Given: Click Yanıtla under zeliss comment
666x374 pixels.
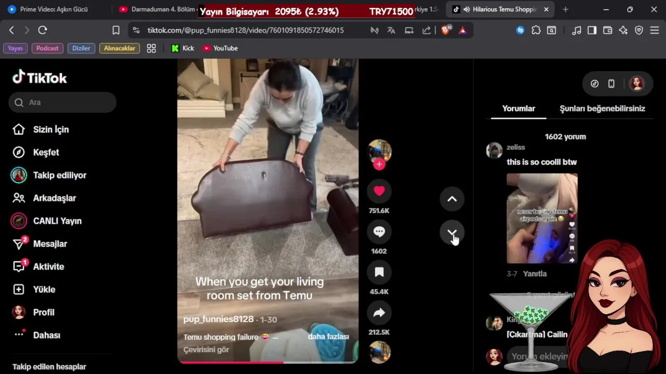Looking at the screenshot, I should (x=535, y=274).
